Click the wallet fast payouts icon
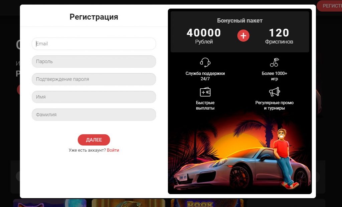342x207 pixels. pyautogui.click(x=205, y=92)
